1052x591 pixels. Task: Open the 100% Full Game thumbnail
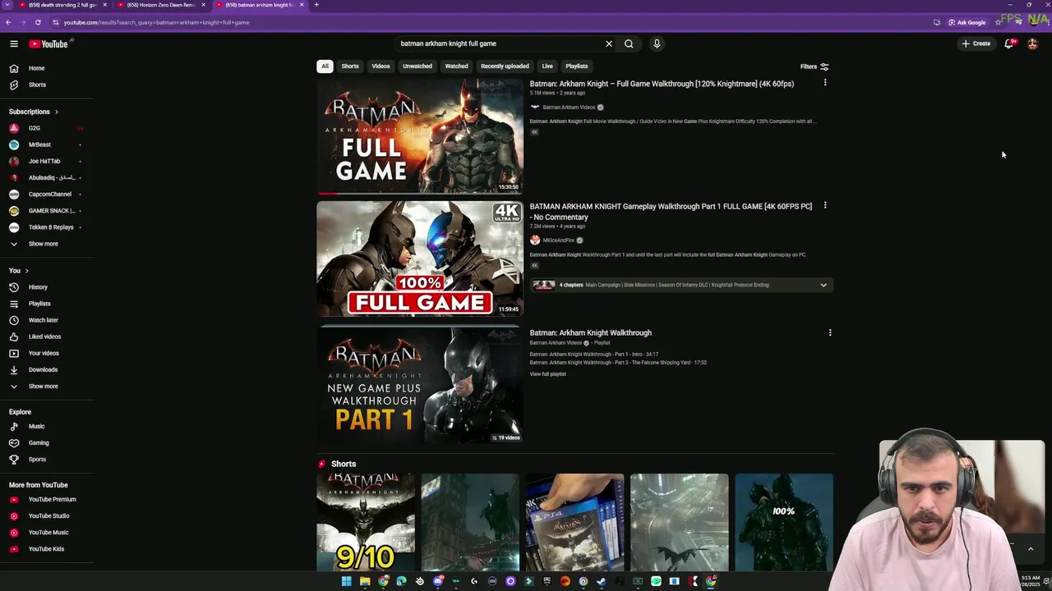tap(420, 259)
